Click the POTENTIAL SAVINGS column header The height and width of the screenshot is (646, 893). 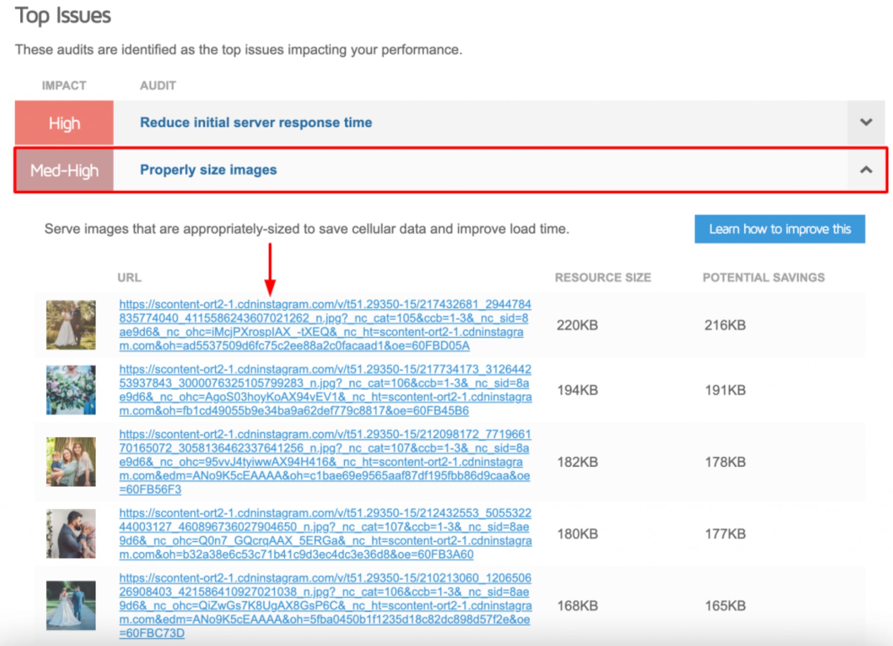coord(763,278)
